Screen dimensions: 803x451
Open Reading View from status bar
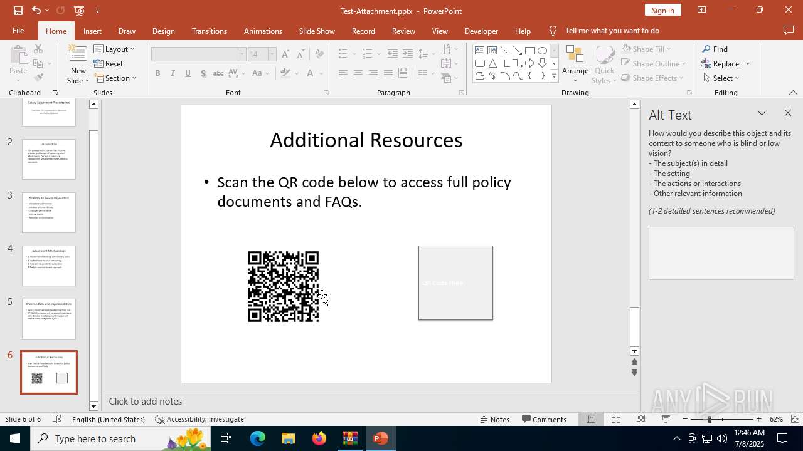coord(641,419)
